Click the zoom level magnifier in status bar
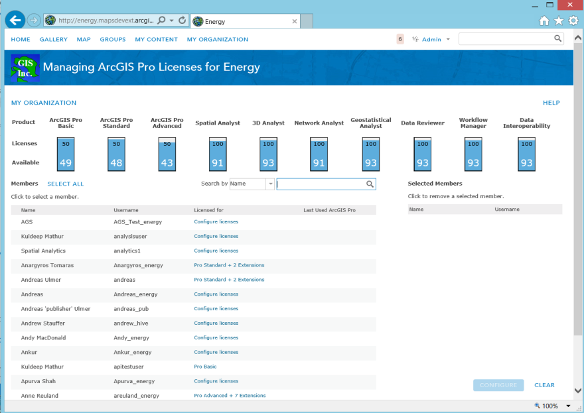Image resolution: width=584 pixels, height=413 pixels. pos(537,406)
